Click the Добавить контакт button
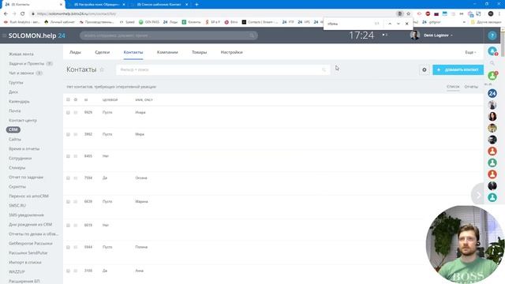The width and height of the screenshot is (505, 284). coord(458,69)
